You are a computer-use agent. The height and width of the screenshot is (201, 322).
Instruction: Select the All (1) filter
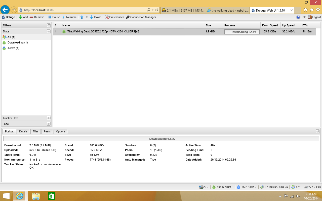26,37
